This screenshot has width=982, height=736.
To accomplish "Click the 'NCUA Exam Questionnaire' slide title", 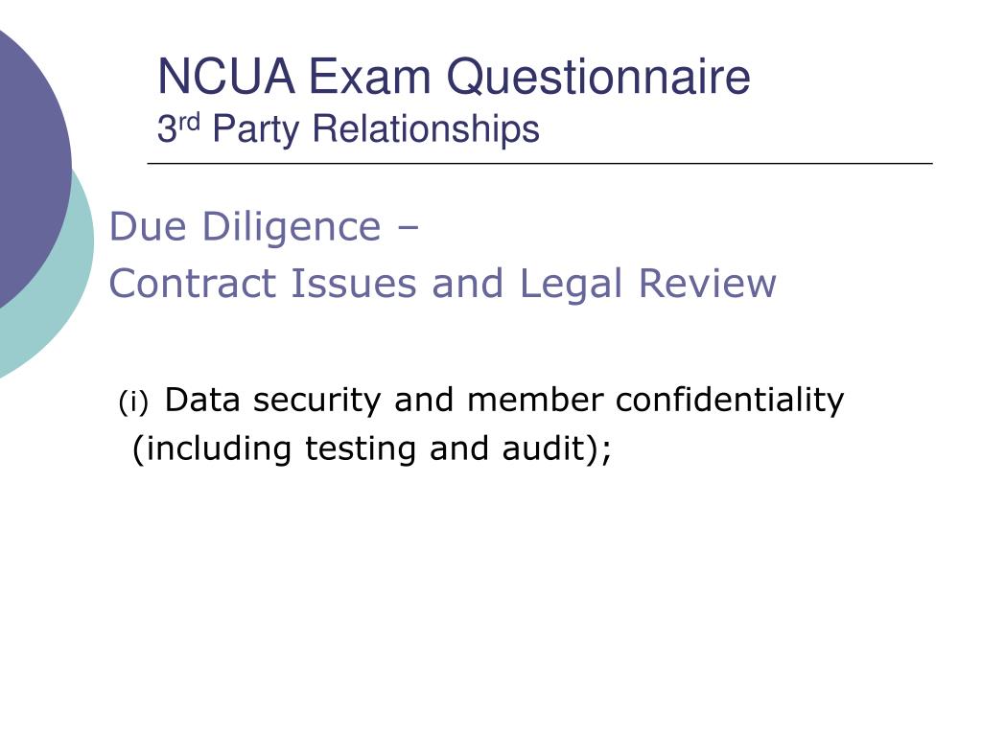I will coord(454,77).
